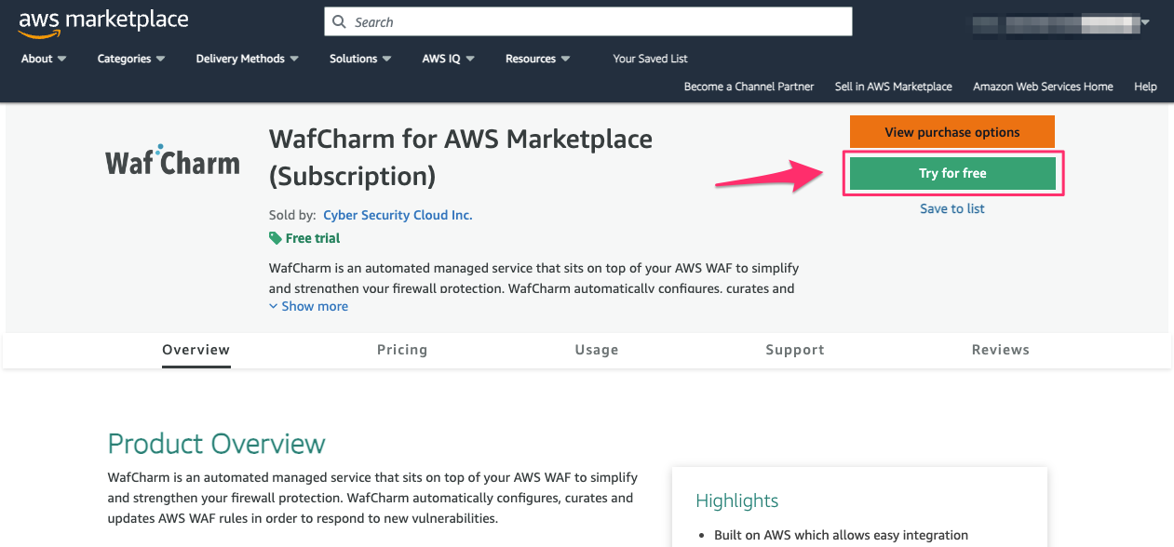1174x547 pixels.
Task: Click the Save to list link
Action: tap(951, 208)
